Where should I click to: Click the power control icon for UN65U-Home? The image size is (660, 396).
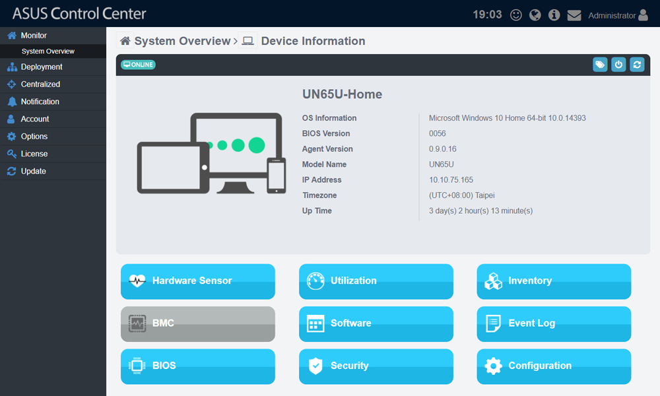tap(618, 64)
